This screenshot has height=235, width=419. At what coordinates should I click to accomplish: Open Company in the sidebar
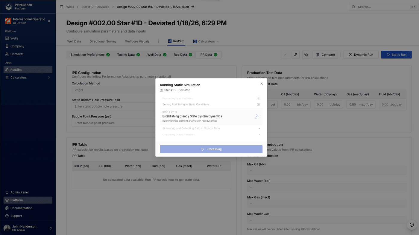17,46
